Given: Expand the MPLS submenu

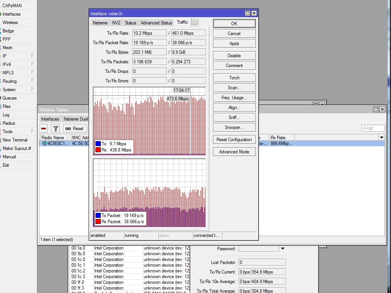Looking at the screenshot, I should click(32, 72).
